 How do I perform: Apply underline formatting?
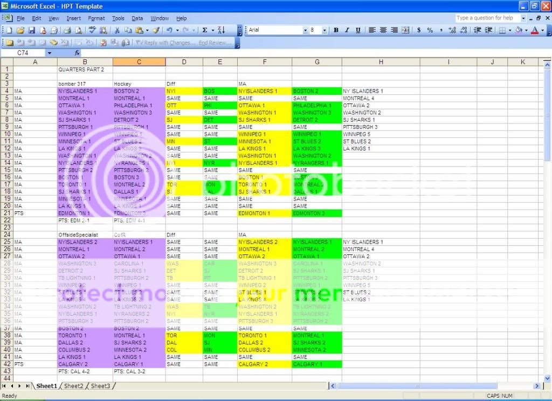[x=358, y=30]
